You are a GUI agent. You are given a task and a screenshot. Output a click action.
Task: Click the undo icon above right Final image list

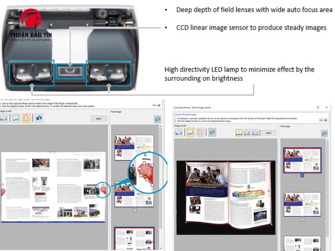click(x=324, y=133)
